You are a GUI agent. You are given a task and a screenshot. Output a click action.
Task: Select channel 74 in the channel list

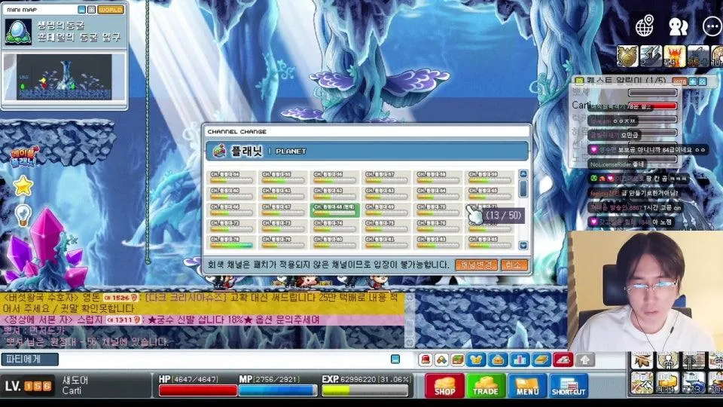(335, 226)
